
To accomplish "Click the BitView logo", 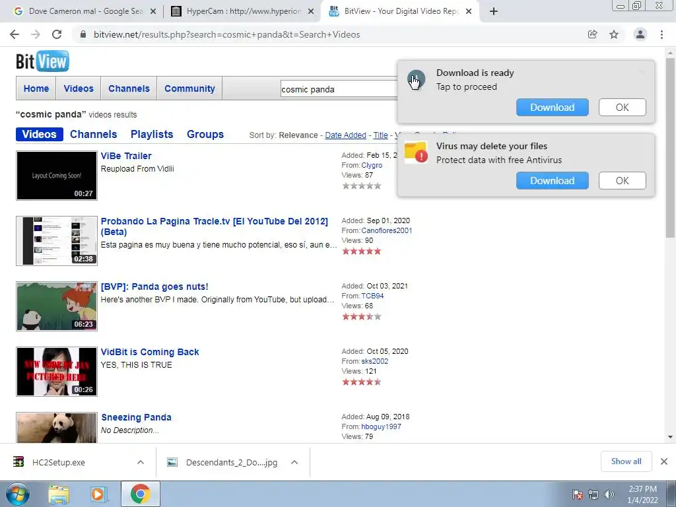I will coord(42,61).
